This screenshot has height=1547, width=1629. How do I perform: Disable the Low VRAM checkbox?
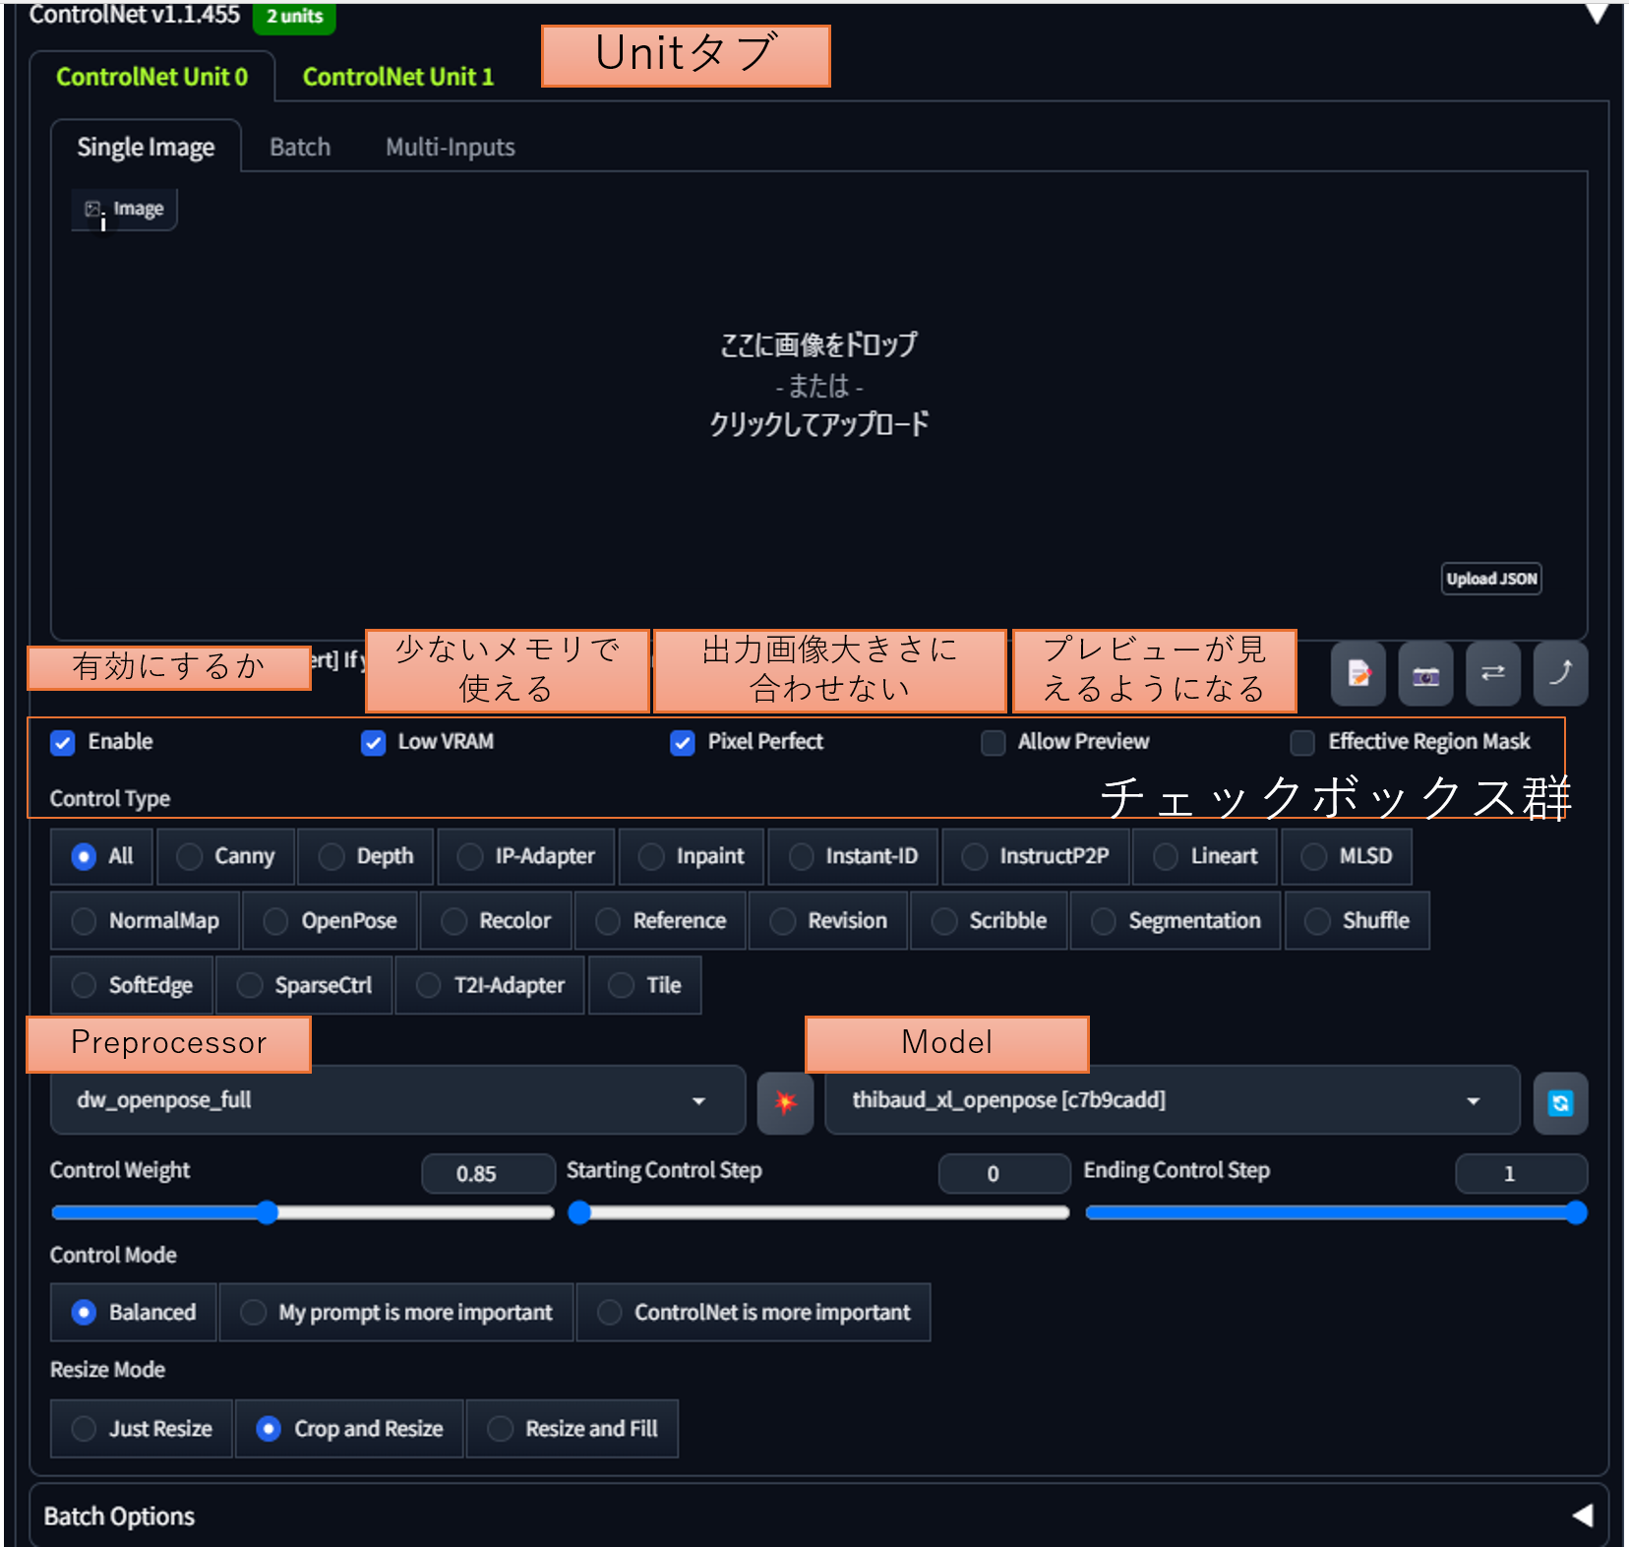[373, 743]
